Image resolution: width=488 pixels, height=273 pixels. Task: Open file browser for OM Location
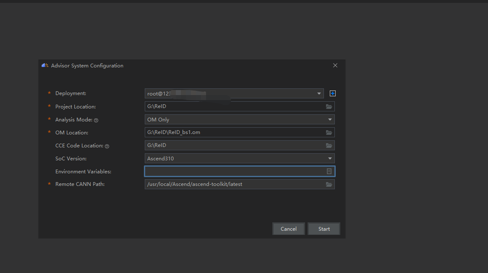point(329,133)
